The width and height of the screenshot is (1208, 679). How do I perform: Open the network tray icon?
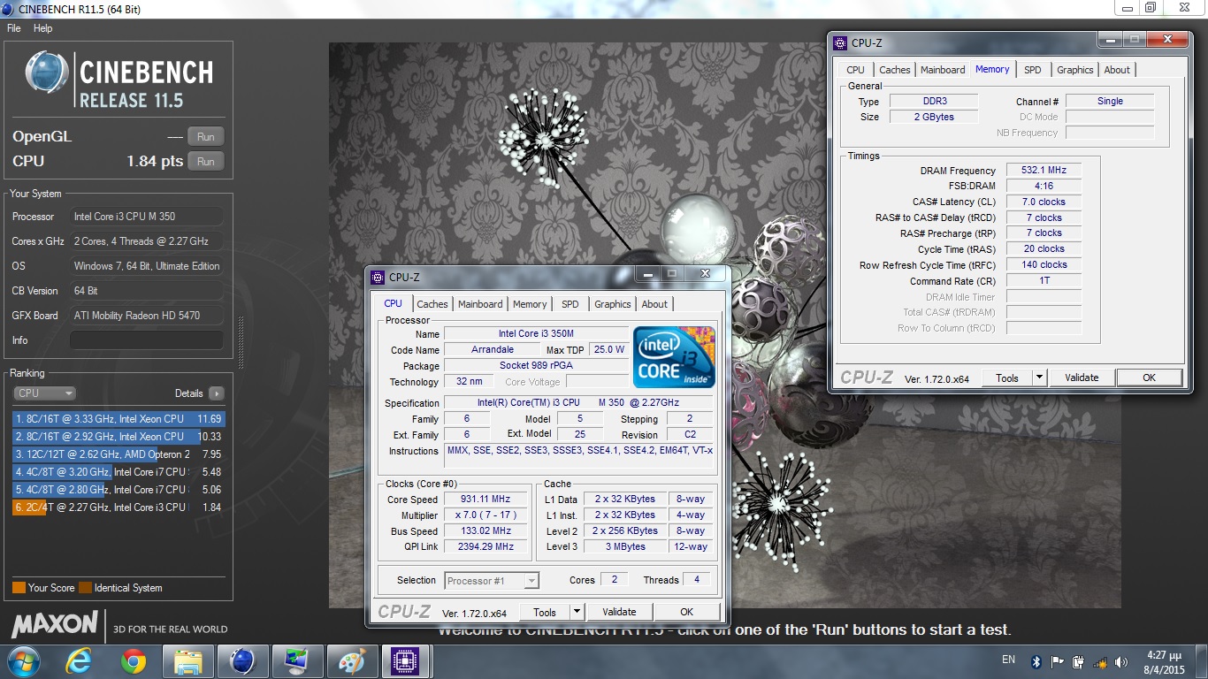coord(1100,661)
